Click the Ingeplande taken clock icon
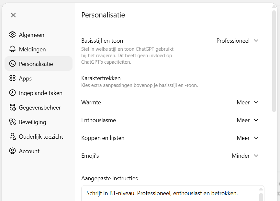 (x=12, y=93)
